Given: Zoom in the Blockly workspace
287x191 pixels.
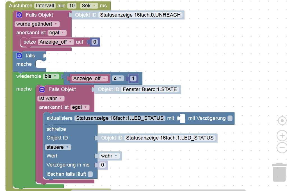Looking at the screenshot, I should (282, 136).
